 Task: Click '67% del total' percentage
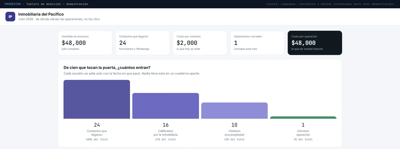[165, 140]
